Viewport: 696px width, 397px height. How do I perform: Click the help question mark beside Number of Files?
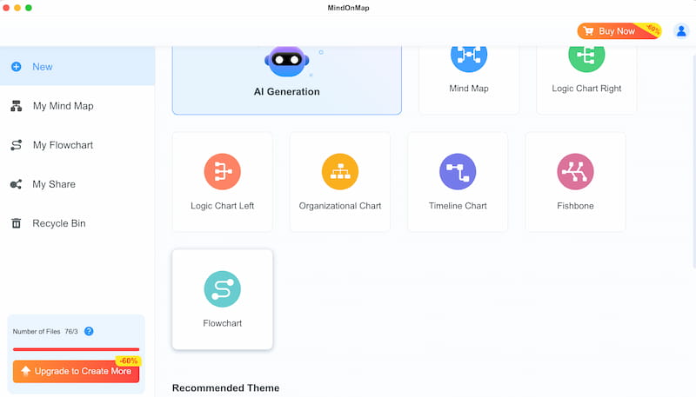point(89,331)
